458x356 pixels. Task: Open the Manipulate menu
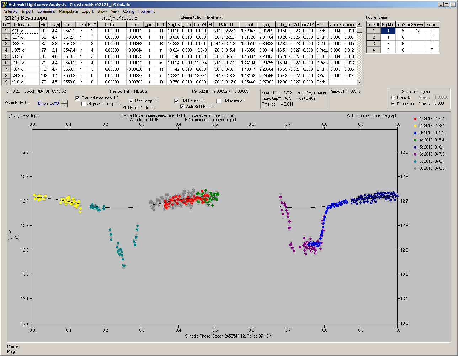[68, 11]
